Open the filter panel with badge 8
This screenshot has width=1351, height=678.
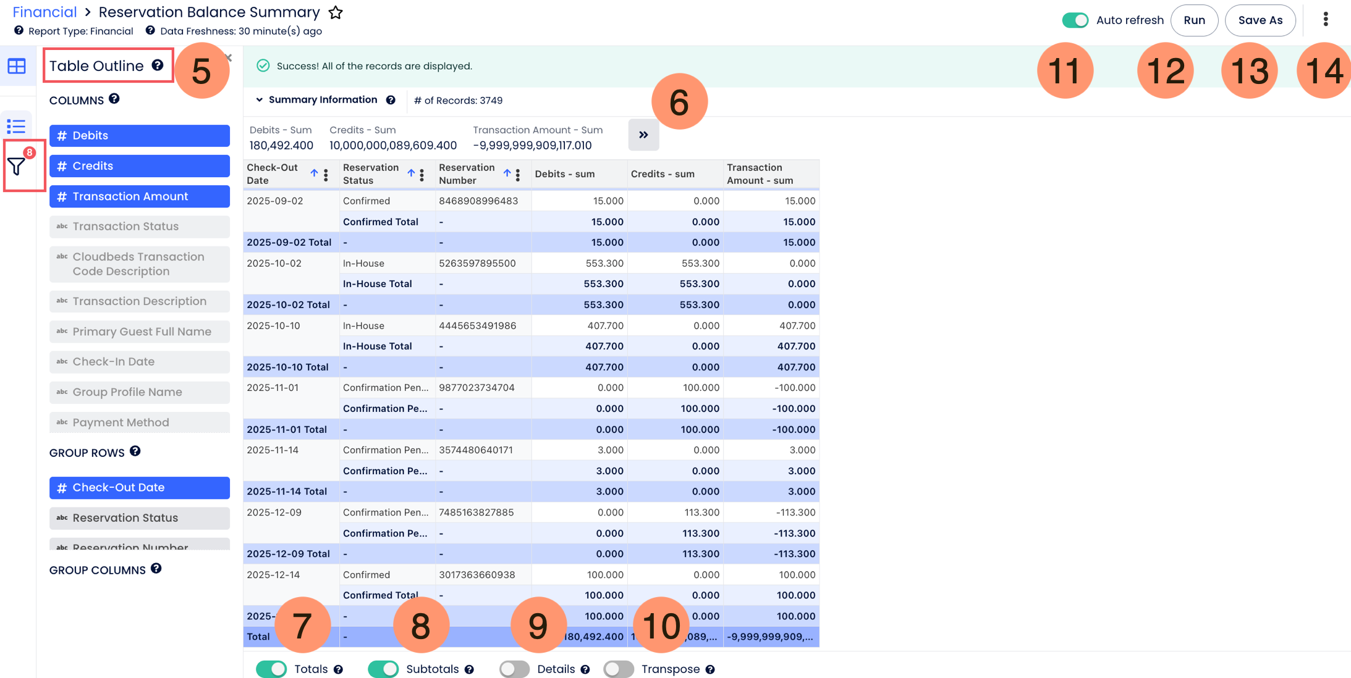(17, 165)
